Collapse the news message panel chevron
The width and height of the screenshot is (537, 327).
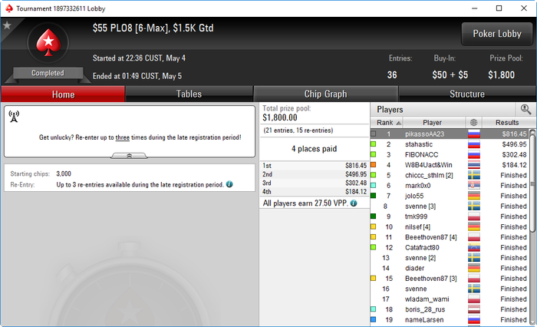129,156
